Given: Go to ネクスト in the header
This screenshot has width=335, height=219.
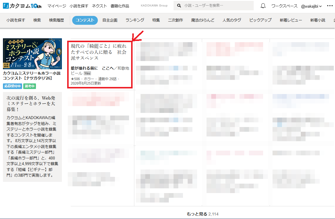Looking at the screenshot, I should pyautogui.click(x=99, y=6).
